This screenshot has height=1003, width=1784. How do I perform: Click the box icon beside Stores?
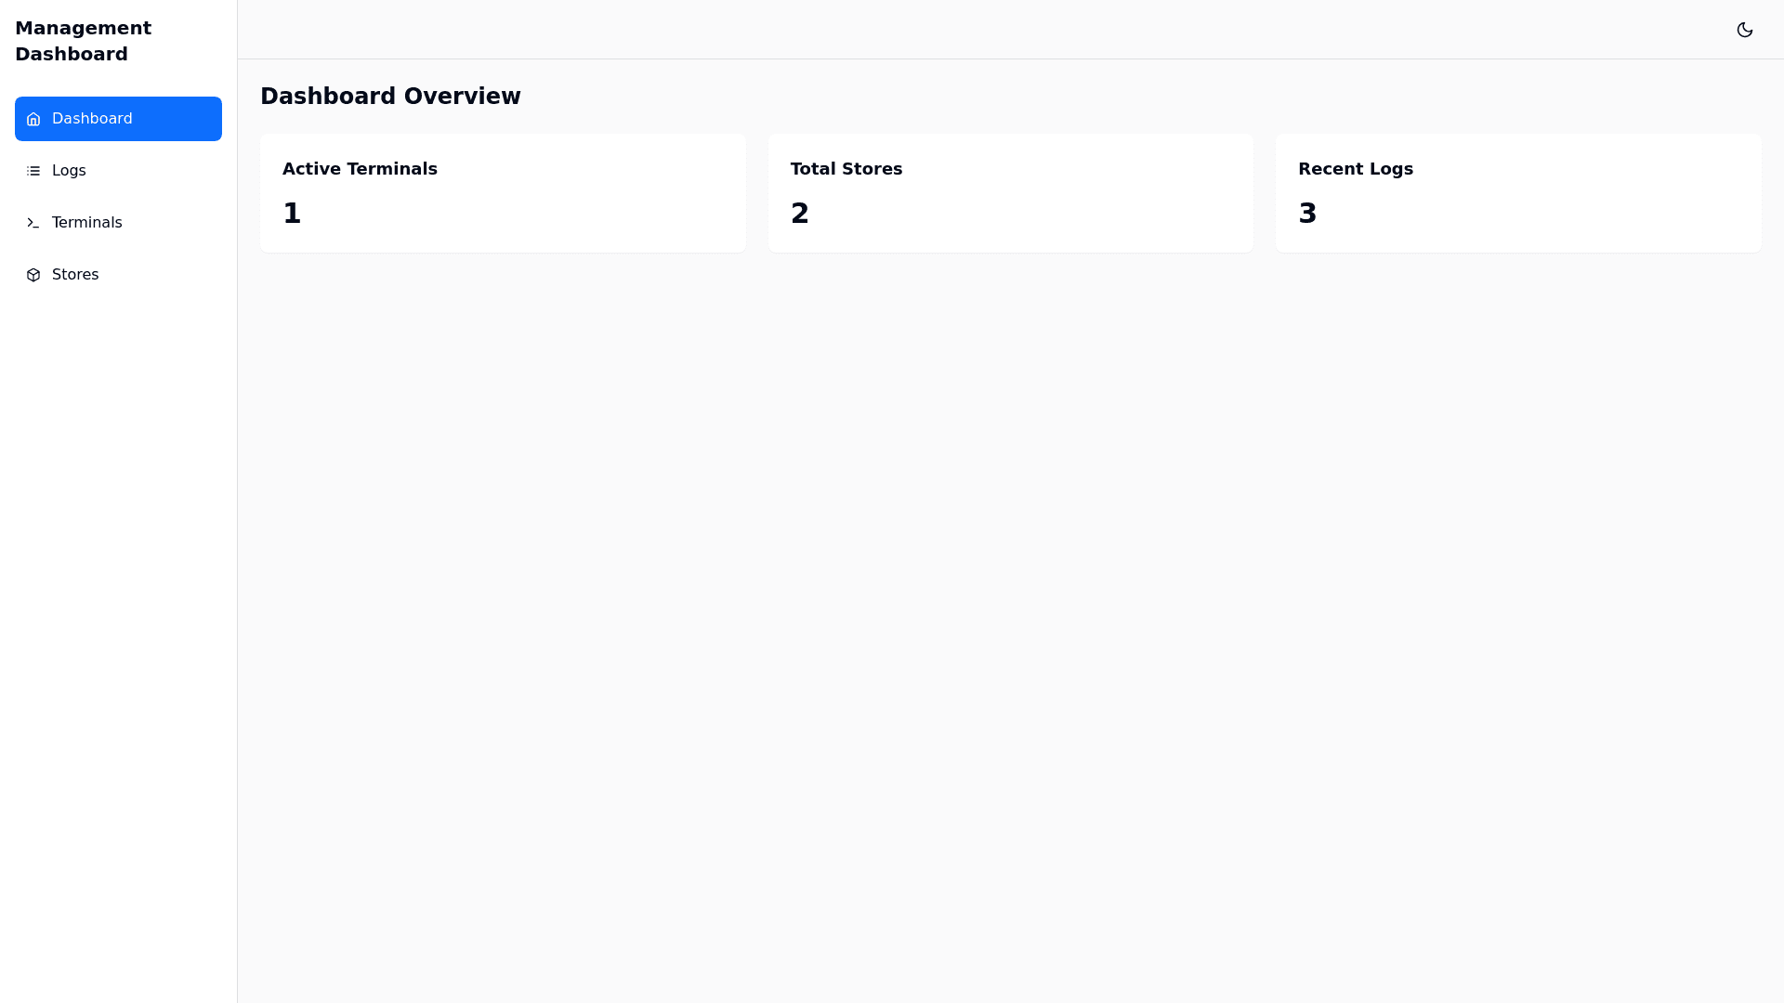pyautogui.click(x=33, y=275)
